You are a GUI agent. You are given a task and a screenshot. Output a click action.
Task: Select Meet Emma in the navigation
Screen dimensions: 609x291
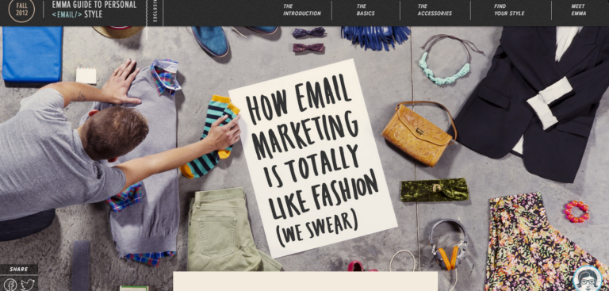tap(578, 10)
